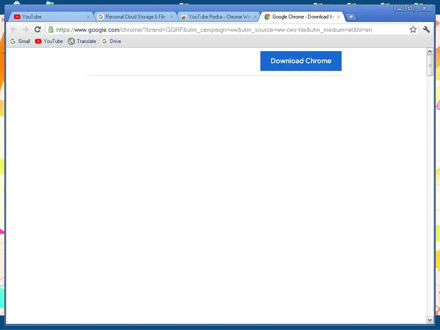Open the wrench settings menu
440x330 pixels.
point(426,30)
